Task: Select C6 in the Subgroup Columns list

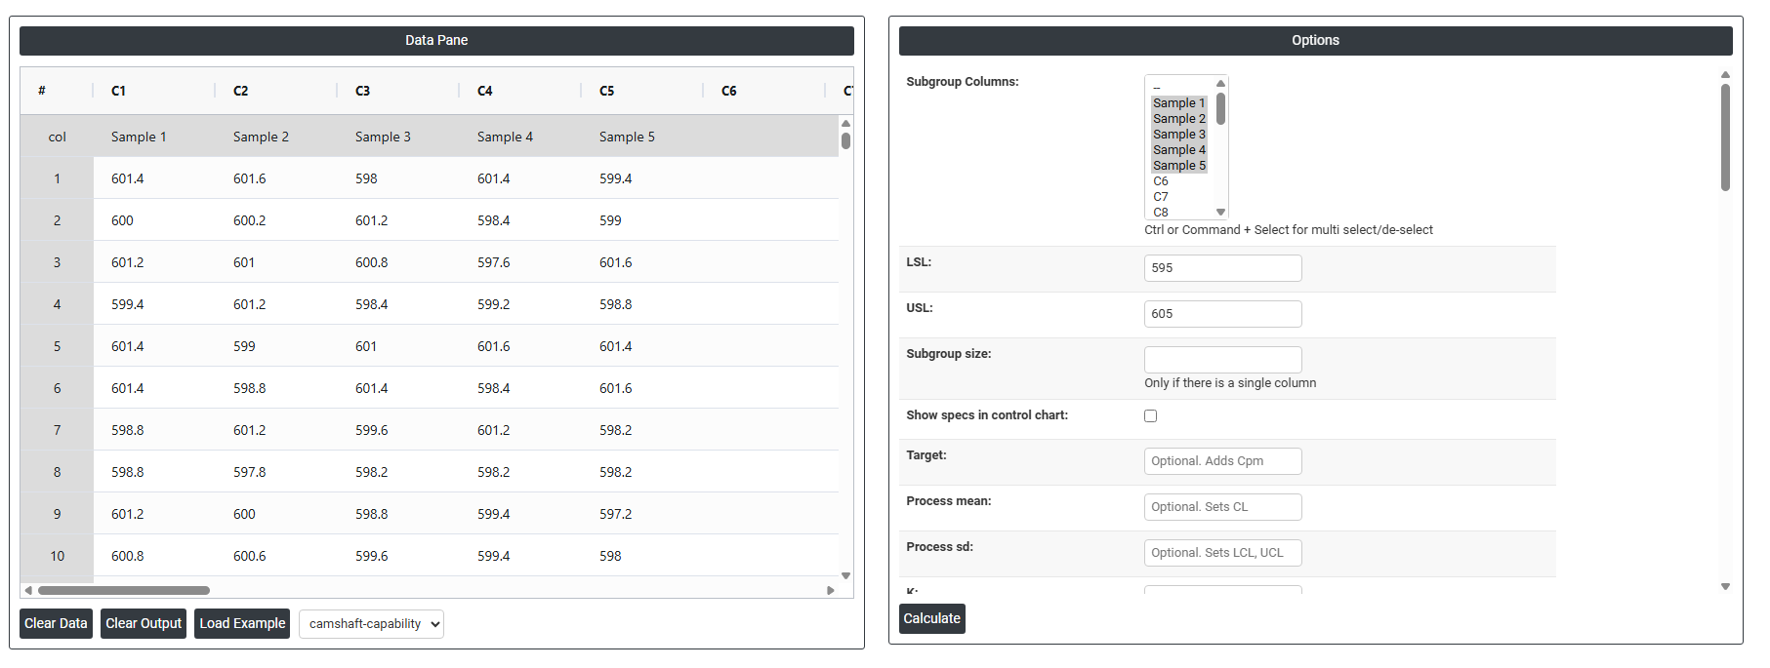Action: pos(1161,181)
